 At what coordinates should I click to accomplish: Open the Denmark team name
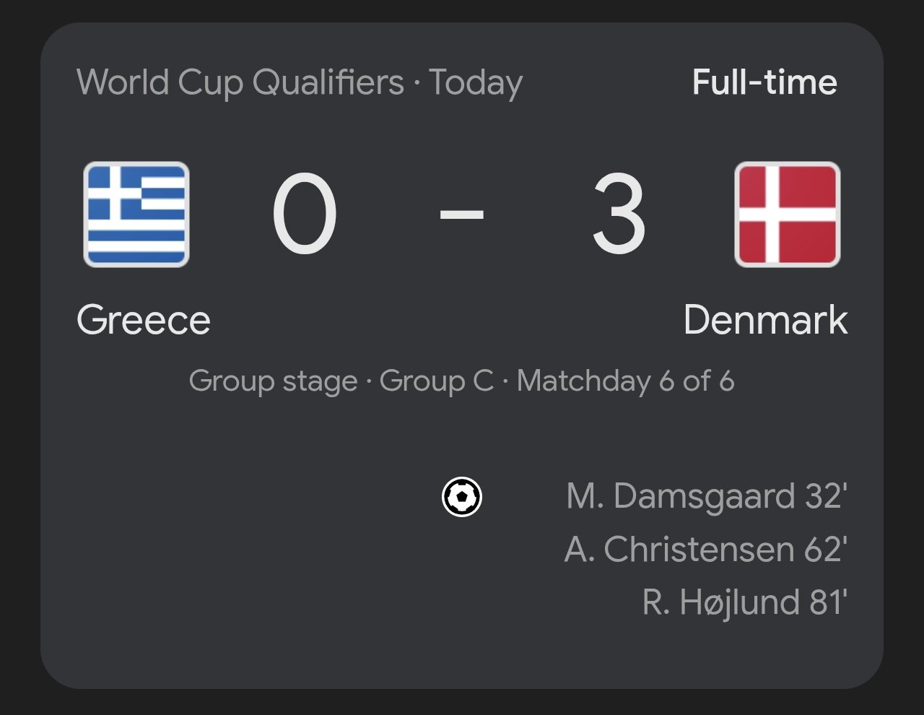tap(765, 320)
